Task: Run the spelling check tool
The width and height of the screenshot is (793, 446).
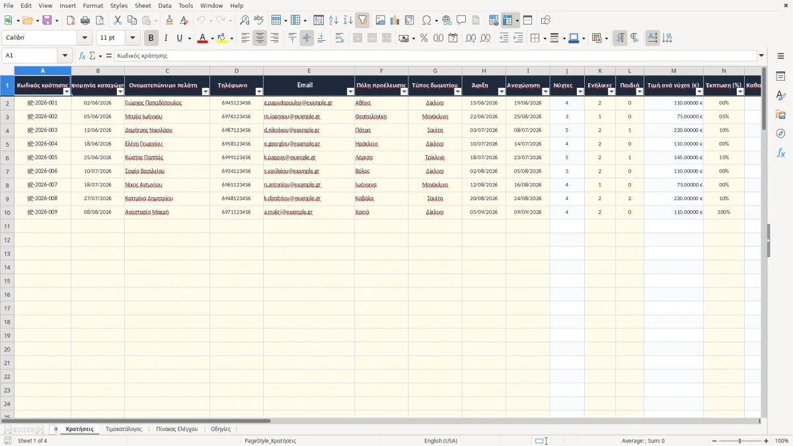Action: 258,20
